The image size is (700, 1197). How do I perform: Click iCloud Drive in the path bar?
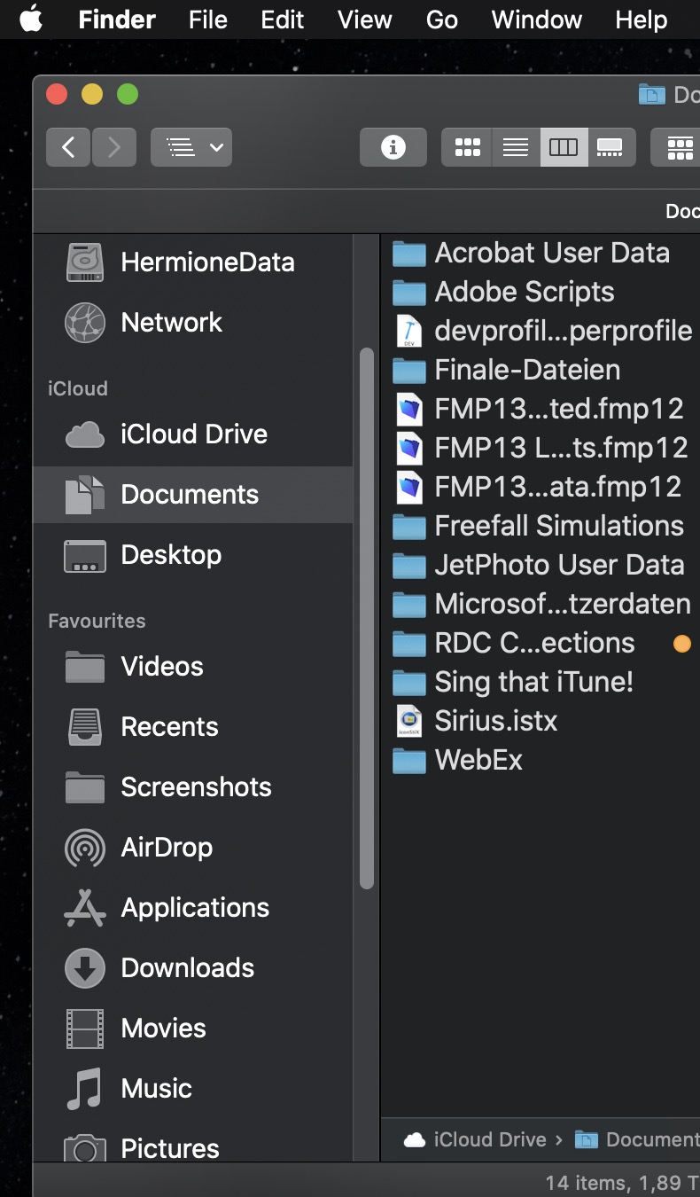(489, 1139)
